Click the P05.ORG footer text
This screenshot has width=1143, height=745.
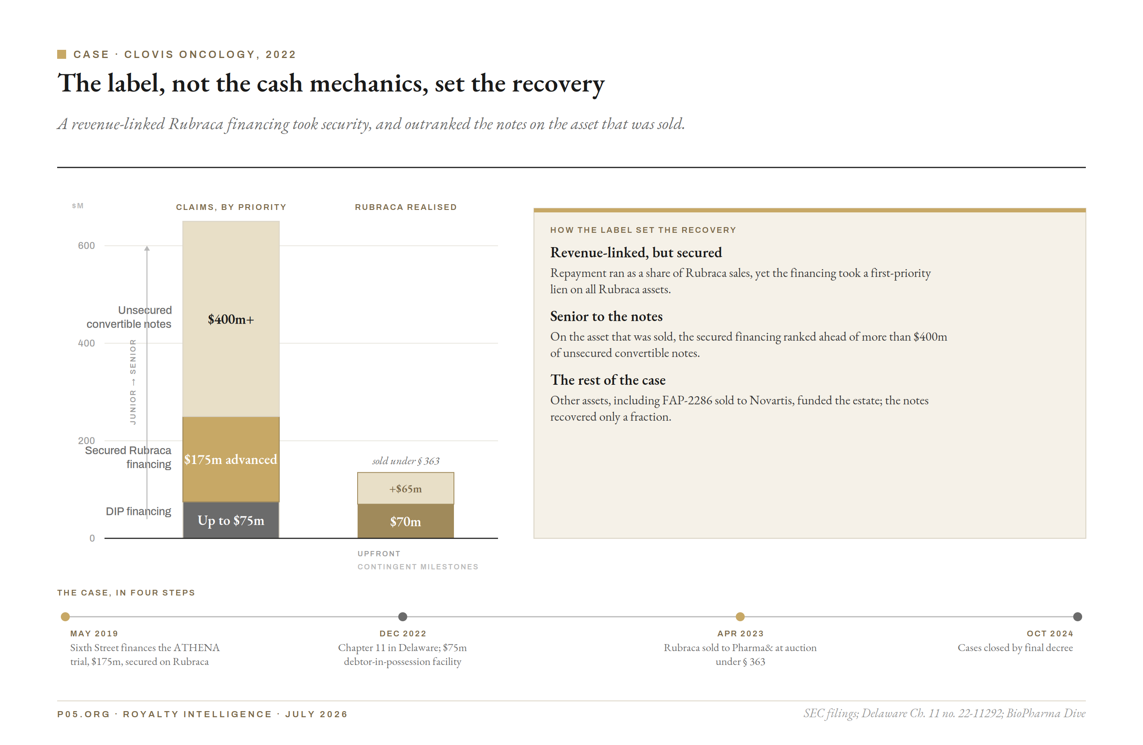[x=84, y=714]
